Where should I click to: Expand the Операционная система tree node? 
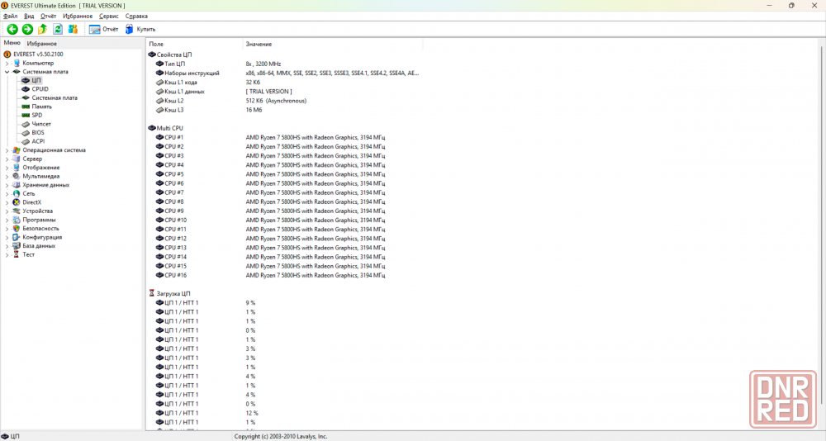point(7,150)
